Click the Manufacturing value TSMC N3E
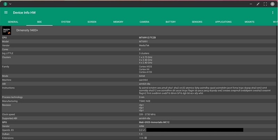 145,101
